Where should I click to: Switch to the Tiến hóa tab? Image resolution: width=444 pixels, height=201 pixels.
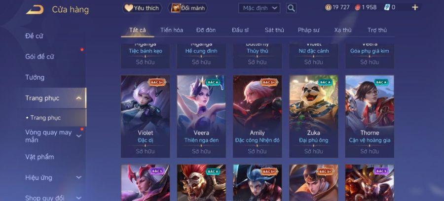coord(172,30)
